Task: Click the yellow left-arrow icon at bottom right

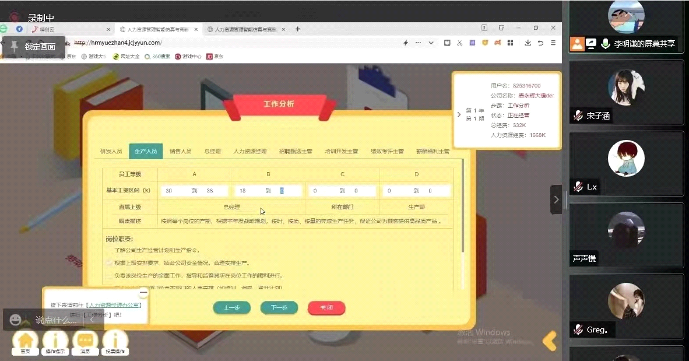Action: coord(549,341)
